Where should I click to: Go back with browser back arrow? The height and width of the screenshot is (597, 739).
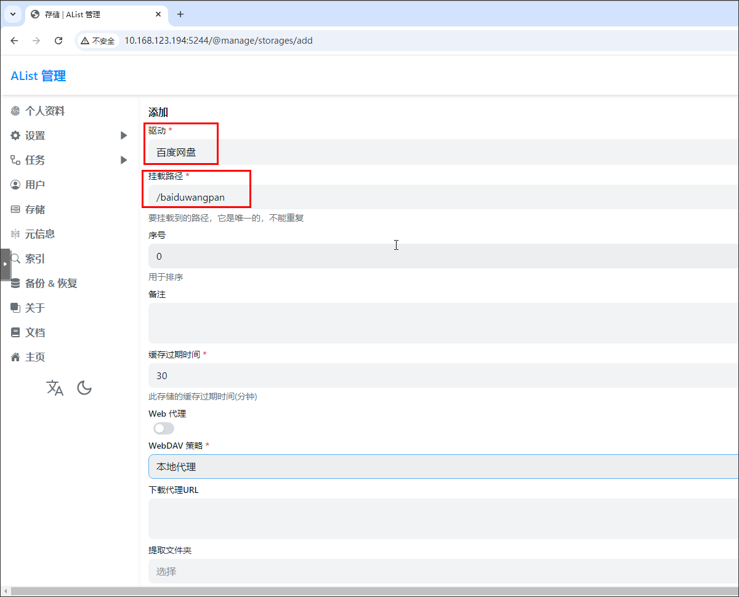pyautogui.click(x=15, y=41)
